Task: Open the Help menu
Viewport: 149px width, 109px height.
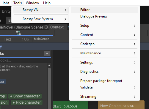Action: pyautogui.click(x=47, y=3)
